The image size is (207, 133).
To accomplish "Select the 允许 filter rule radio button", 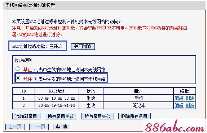I will pos(18,78).
